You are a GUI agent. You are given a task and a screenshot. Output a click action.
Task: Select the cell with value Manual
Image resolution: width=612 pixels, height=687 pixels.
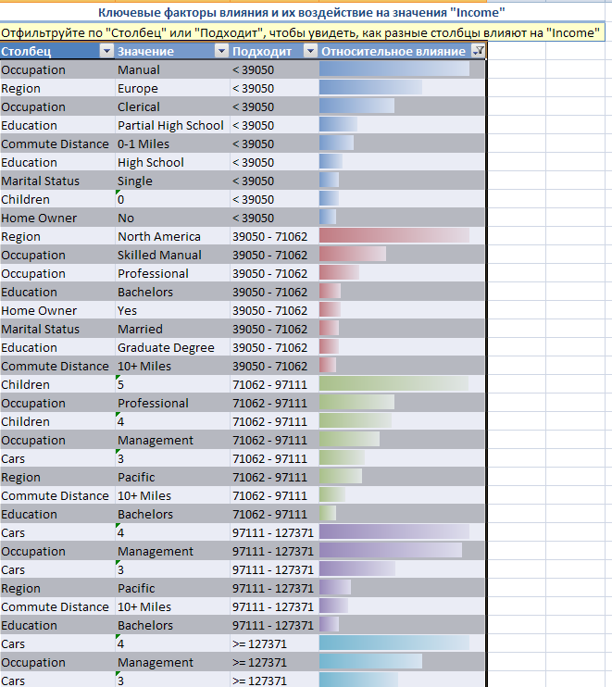pyautogui.click(x=172, y=69)
